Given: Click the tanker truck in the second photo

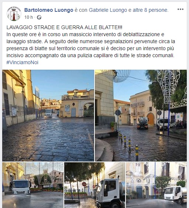Looking at the screenshot, I should 143,123.
